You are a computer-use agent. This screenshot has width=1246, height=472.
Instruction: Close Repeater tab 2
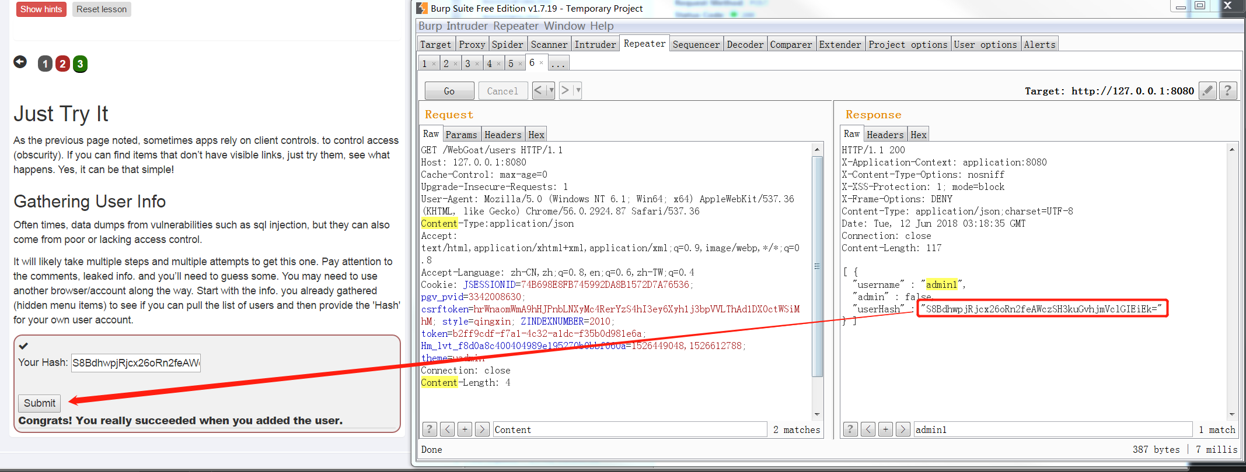[455, 64]
